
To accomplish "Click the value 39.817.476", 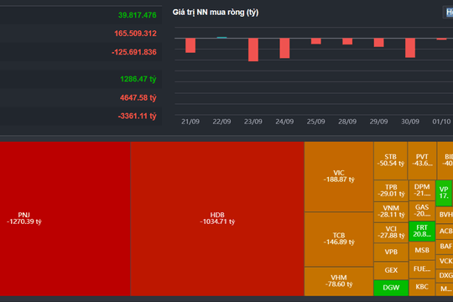I will coord(138,15).
